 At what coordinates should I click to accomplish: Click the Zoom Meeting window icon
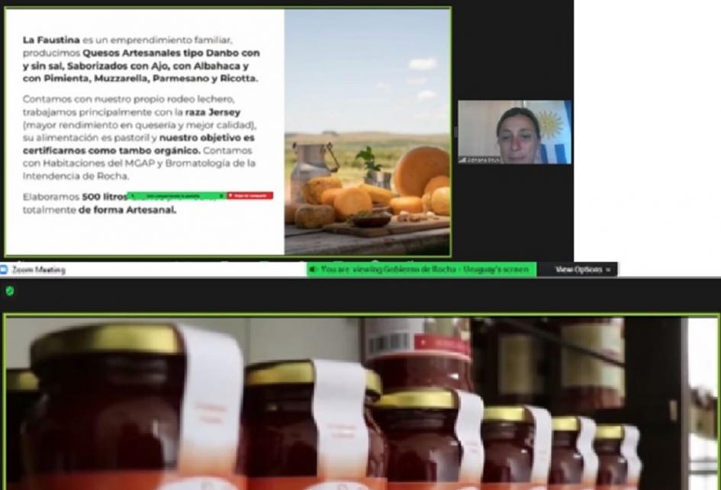coord(4,269)
